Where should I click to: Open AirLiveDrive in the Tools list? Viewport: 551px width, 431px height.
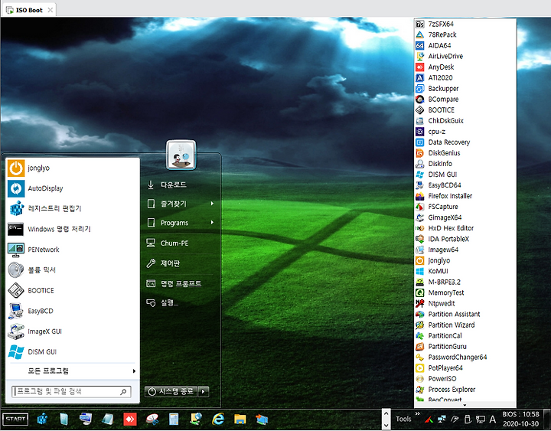click(x=465, y=56)
